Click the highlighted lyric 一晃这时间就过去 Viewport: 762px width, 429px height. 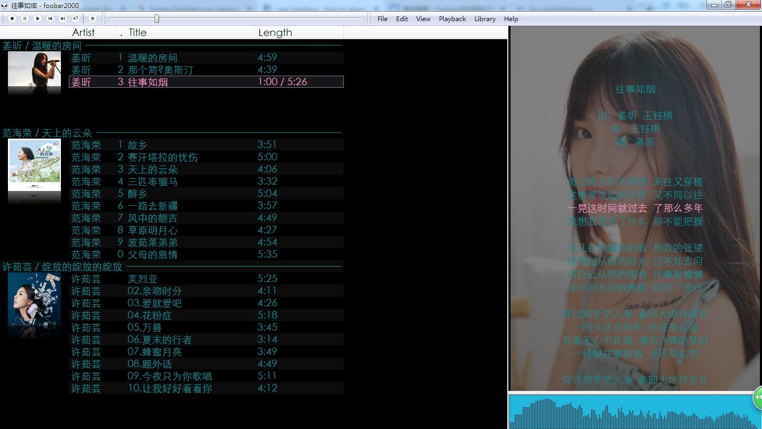pos(607,208)
